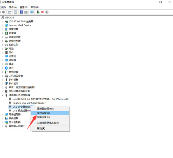
Task: Click the disable device down-arrow toolbar icon
Action: point(47,12)
